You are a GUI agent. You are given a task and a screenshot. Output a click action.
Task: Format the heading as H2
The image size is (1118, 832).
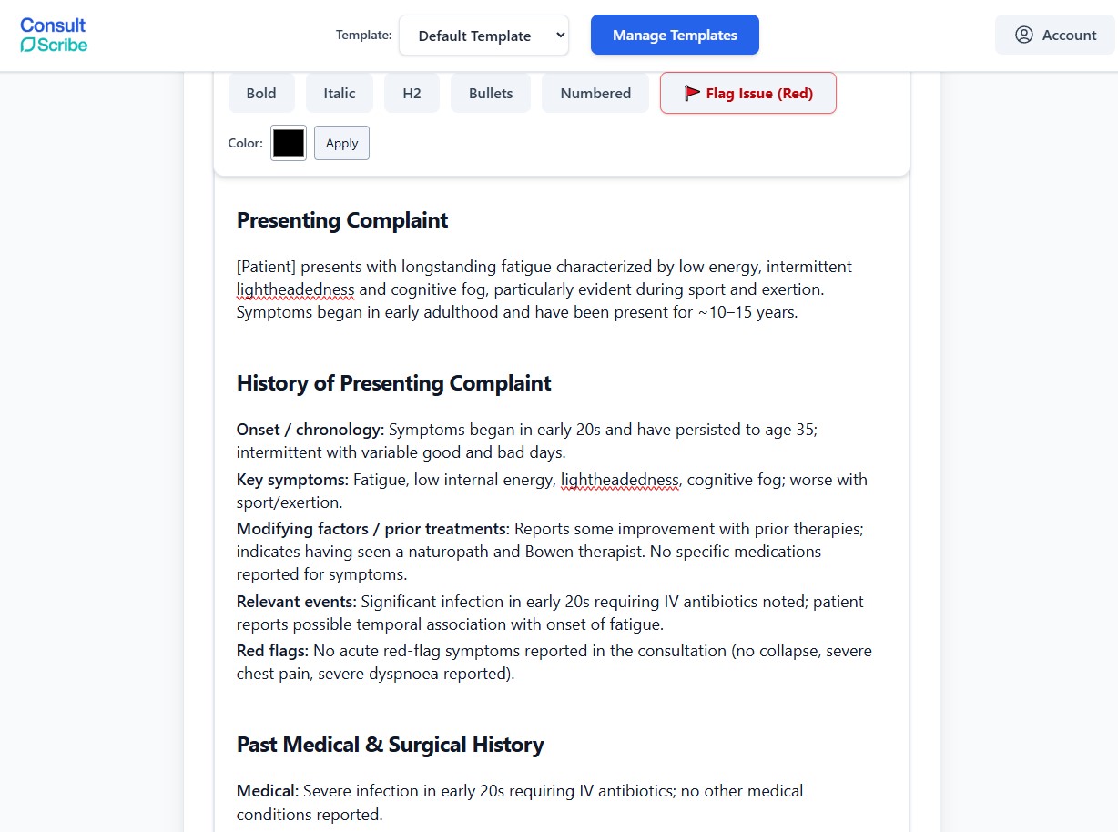click(x=412, y=92)
